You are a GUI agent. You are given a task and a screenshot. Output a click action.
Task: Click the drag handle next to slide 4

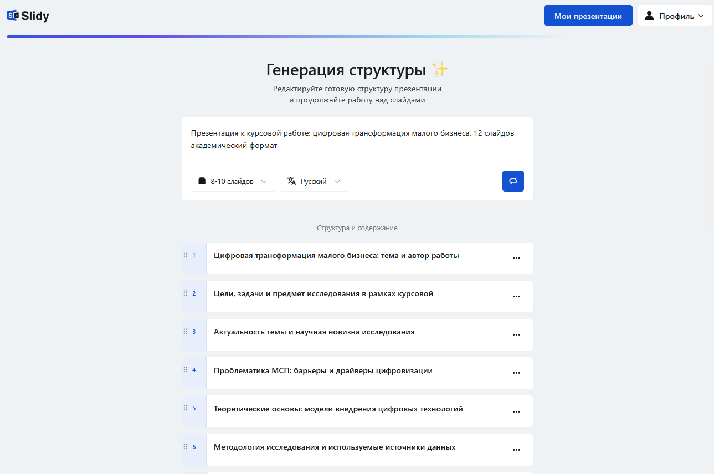[186, 370]
